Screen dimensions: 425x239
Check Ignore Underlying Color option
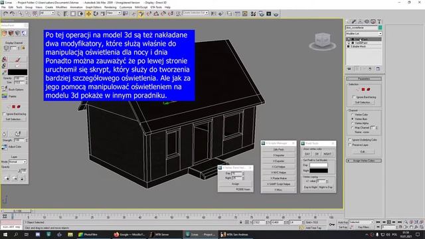coord(350,140)
